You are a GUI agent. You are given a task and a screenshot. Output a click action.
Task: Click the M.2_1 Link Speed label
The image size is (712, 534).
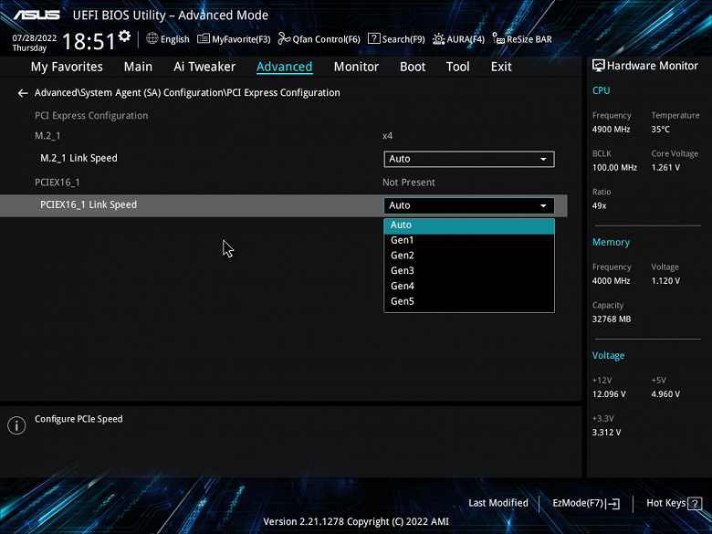click(x=79, y=158)
